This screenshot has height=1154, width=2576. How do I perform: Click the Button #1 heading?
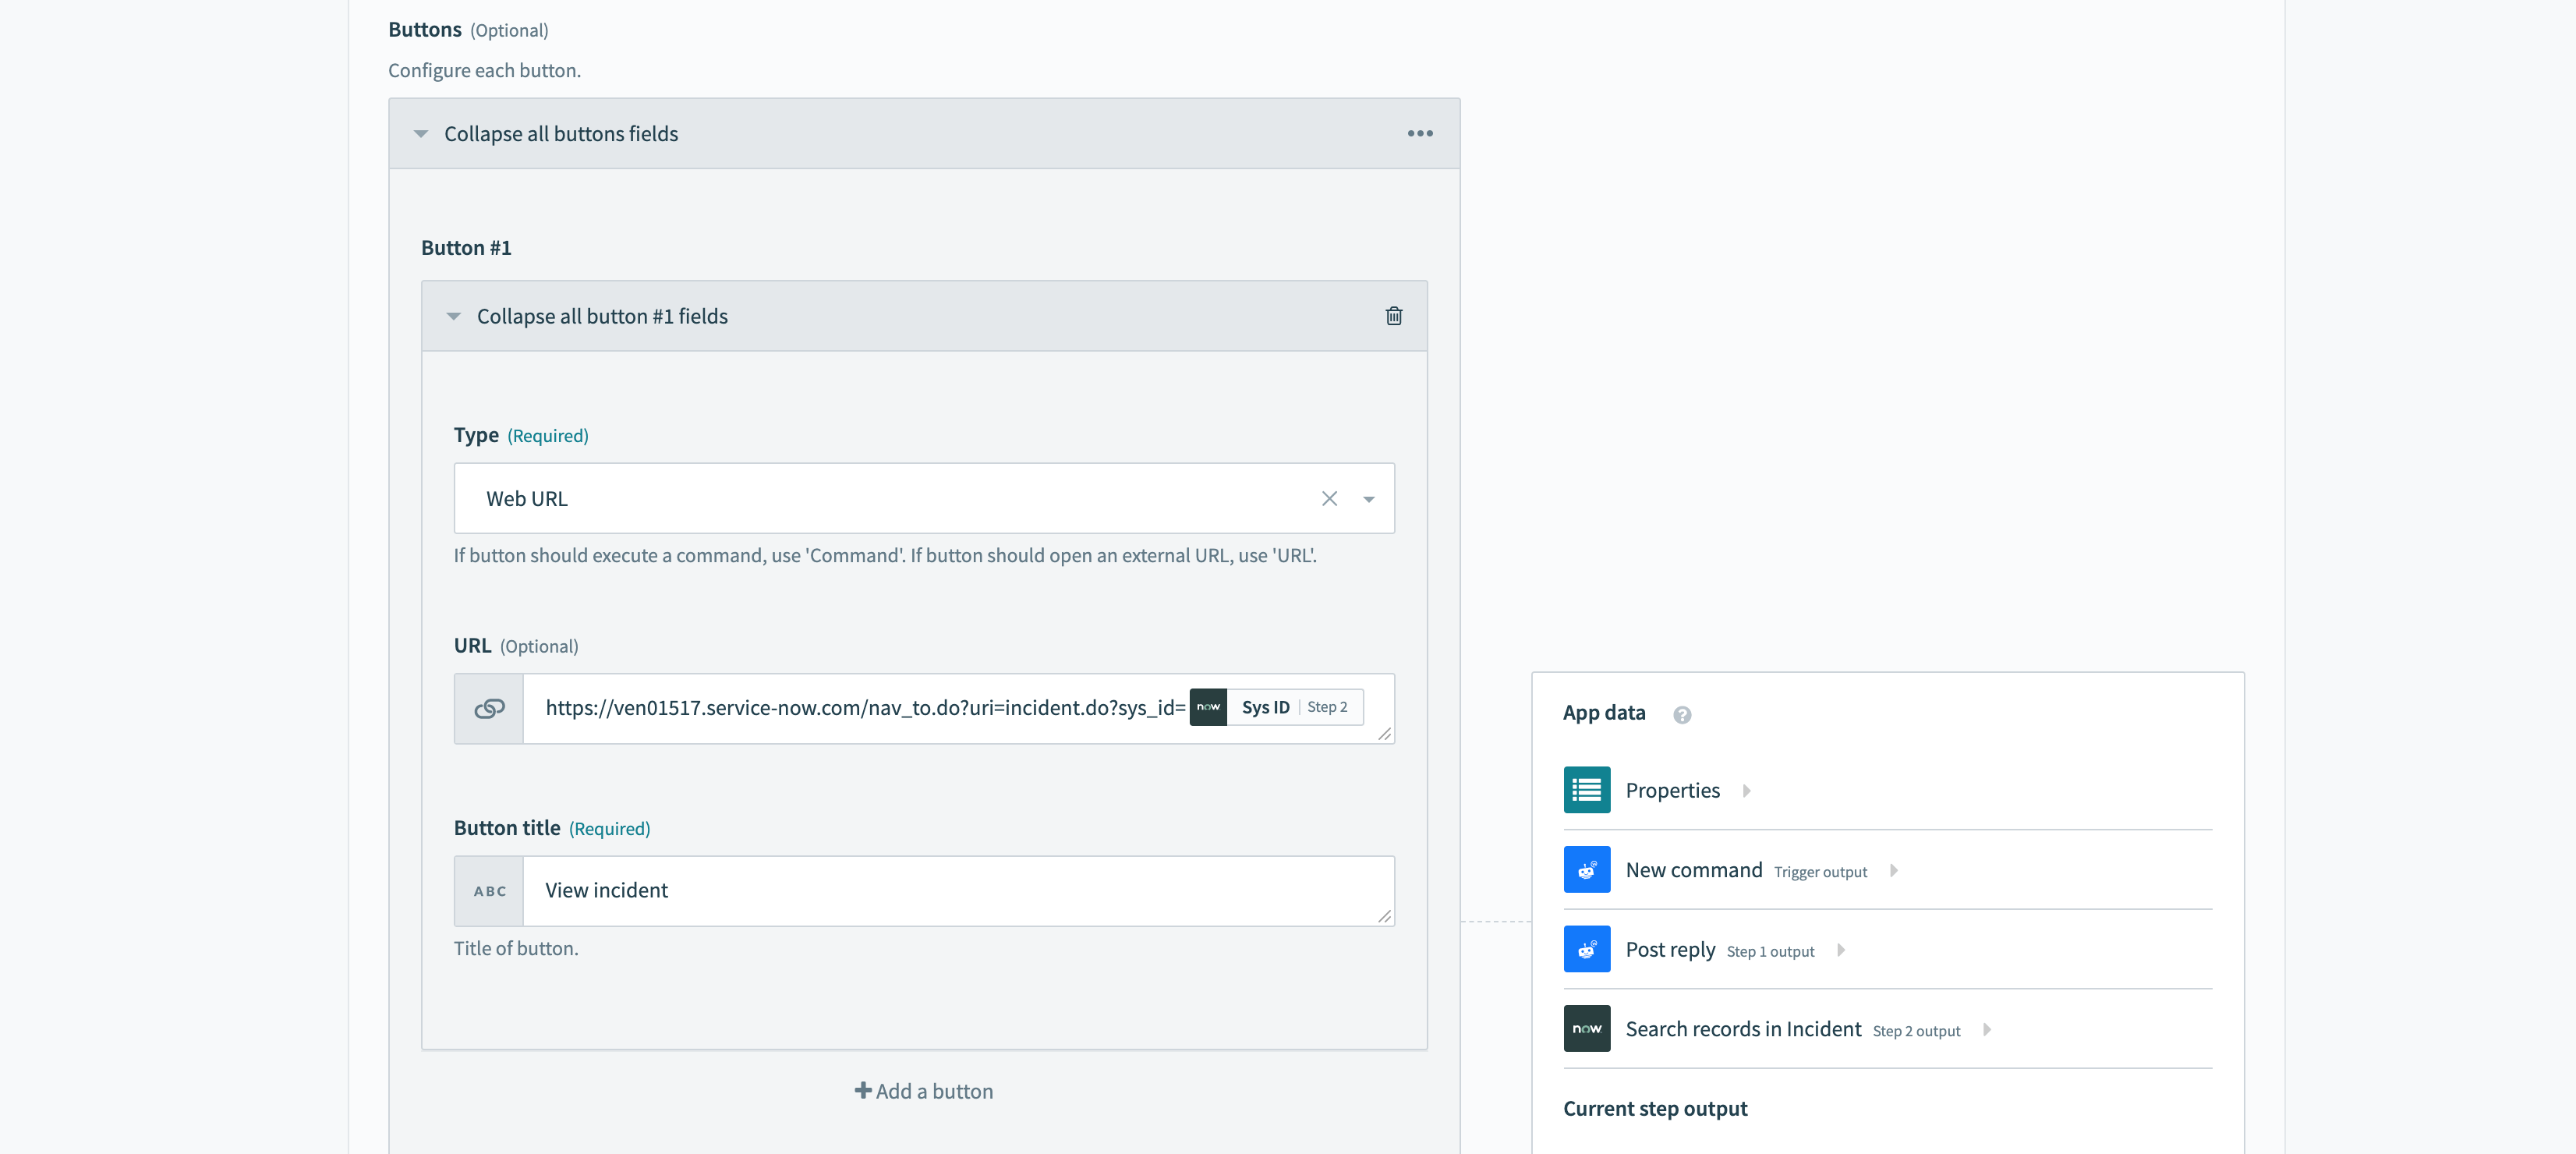pos(466,247)
